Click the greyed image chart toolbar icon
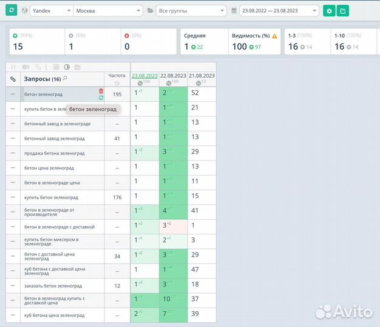The width and height of the screenshot is (380, 327). click(x=56, y=67)
